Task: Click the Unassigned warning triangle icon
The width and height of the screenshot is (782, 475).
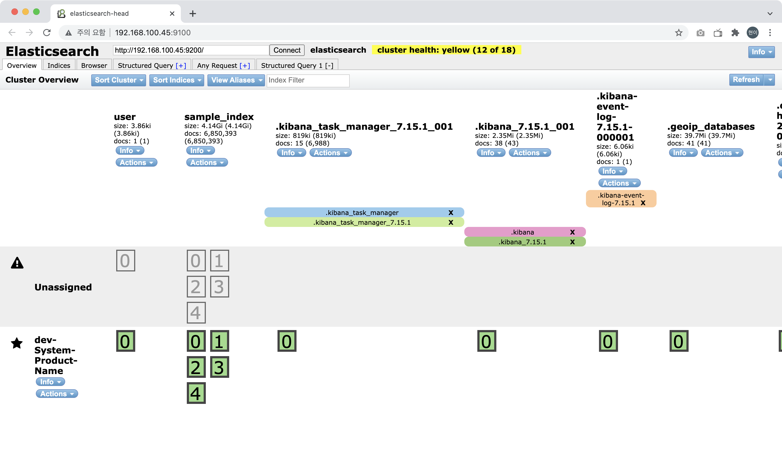Action: click(x=17, y=263)
